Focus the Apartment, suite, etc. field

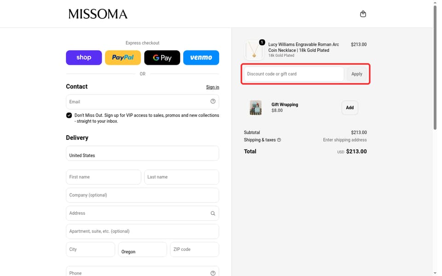(142, 231)
